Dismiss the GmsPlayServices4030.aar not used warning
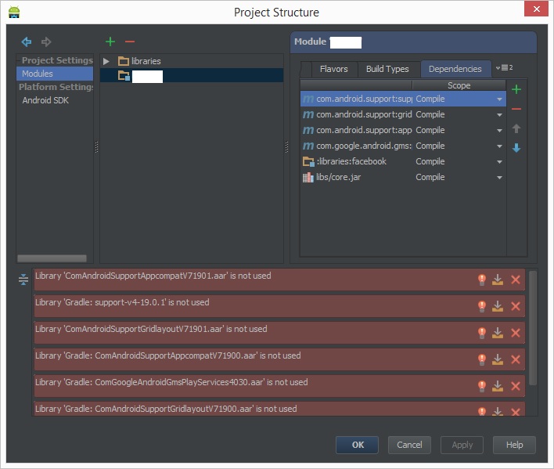Screen dimensions: 554x469 click(x=516, y=386)
